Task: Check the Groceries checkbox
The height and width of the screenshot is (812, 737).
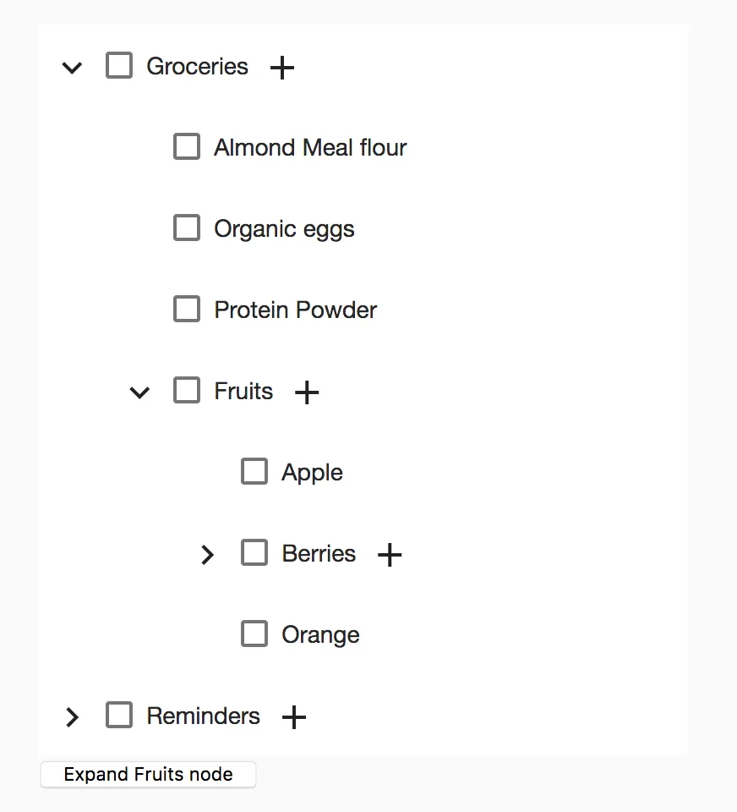Action: pos(119,66)
